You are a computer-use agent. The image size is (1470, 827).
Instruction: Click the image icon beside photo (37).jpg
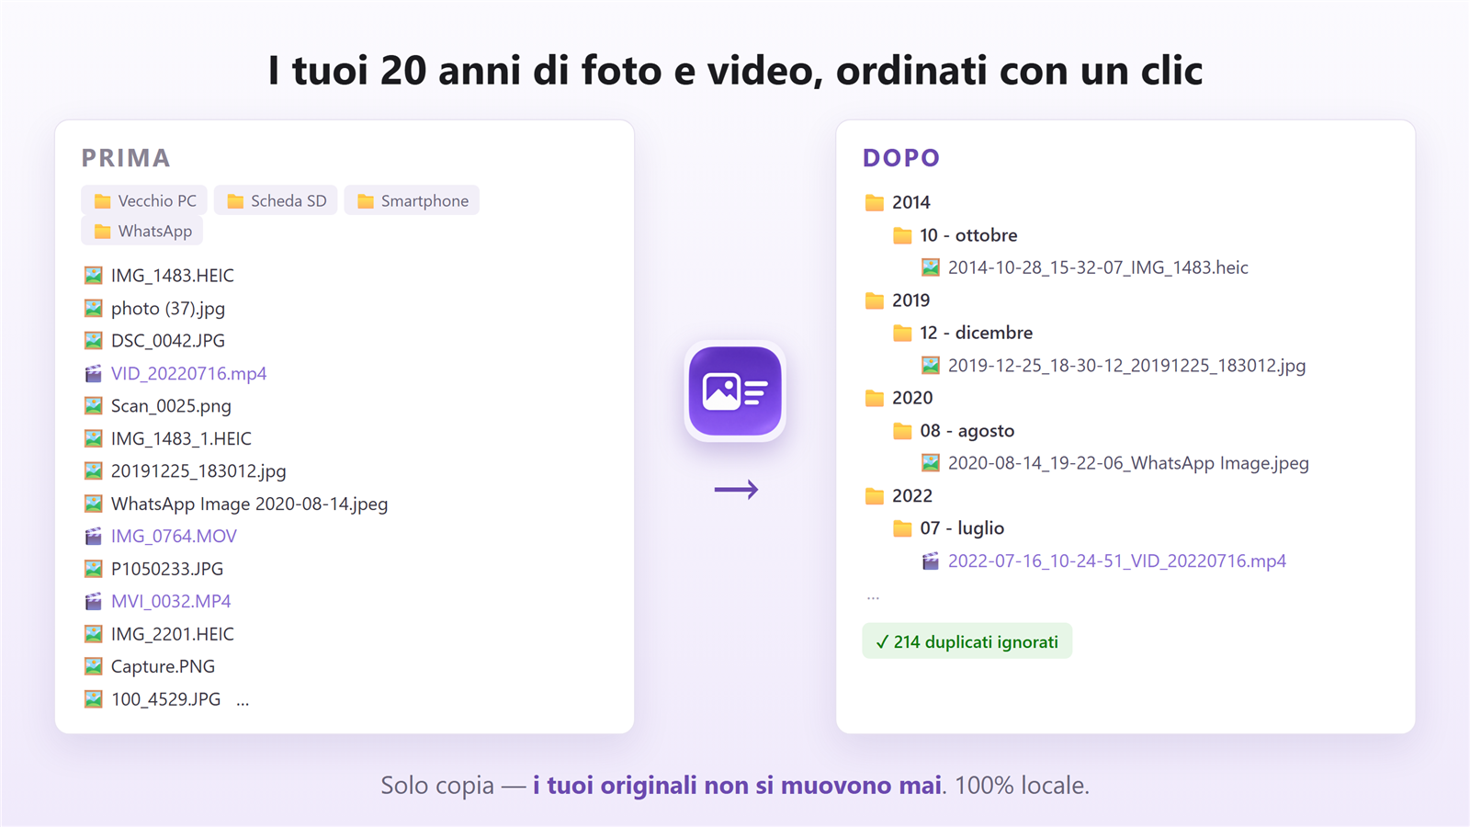(94, 308)
